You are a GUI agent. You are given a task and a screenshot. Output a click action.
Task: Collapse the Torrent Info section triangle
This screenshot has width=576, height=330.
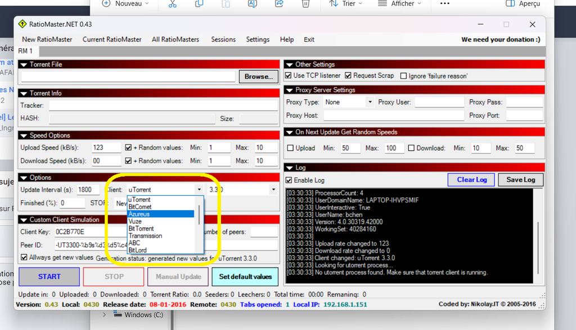24,94
